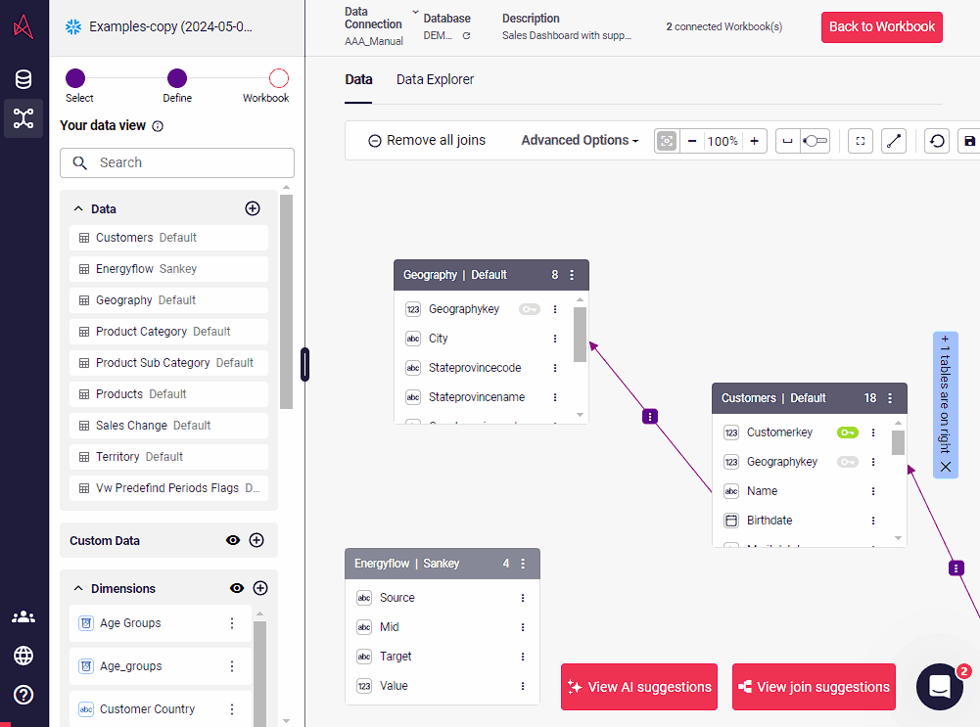Reset the diagram layout with refresh icon
Image resolution: width=980 pixels, height=727 pixels.
point(937,141)
